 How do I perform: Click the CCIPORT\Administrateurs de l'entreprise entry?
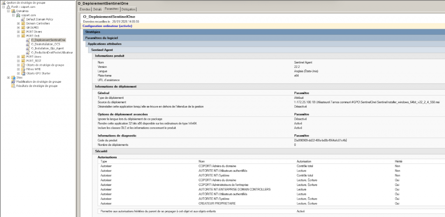click(x=223, y=185)
